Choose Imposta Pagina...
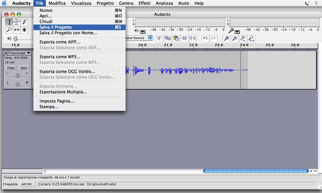Viewport: 322px width, 193px height. pyautogui.click(x=79, y=101)
